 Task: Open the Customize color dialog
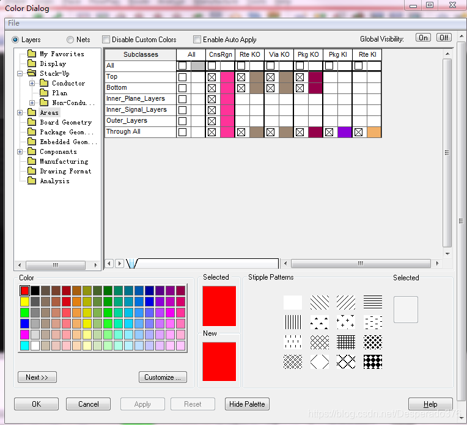point(163,377)
